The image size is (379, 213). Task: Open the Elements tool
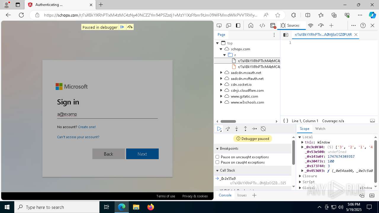point(262,25)
